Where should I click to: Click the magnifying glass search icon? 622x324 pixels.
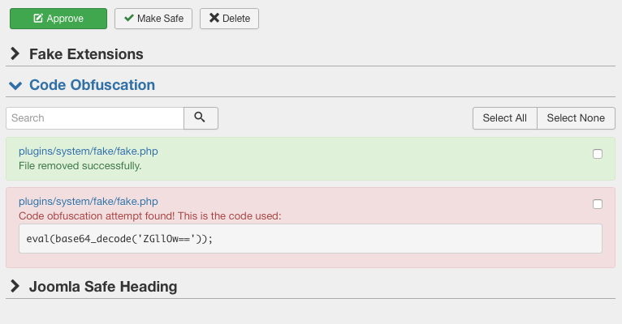(x=201, y=118)
